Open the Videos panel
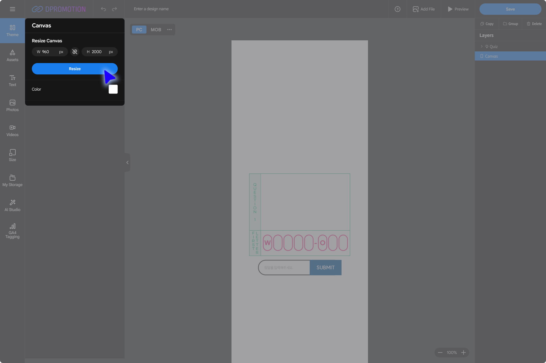The width and height of the screenshot is (546, 363). coord(12,131)
